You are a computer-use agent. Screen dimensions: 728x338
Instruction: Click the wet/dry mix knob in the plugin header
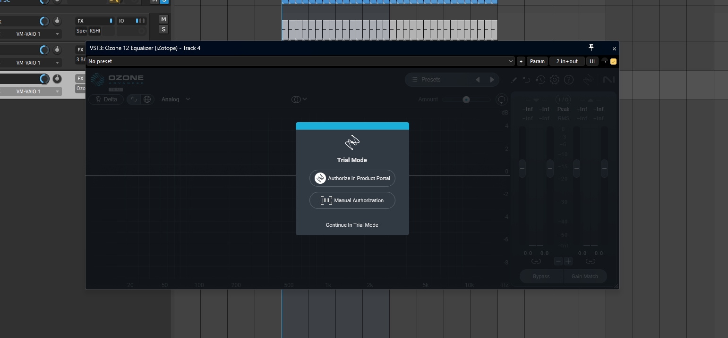point(605,61)
